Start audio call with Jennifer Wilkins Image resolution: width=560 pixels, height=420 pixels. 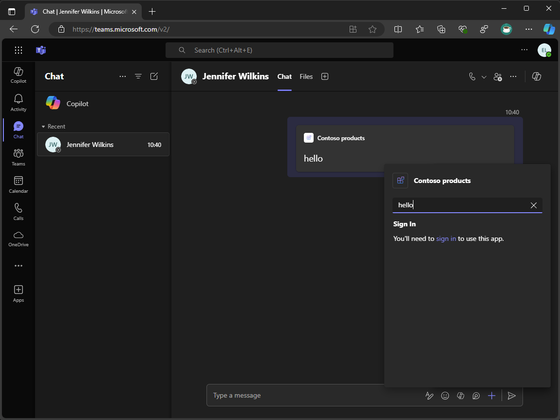pyautogui.click(x=472, y=76)
